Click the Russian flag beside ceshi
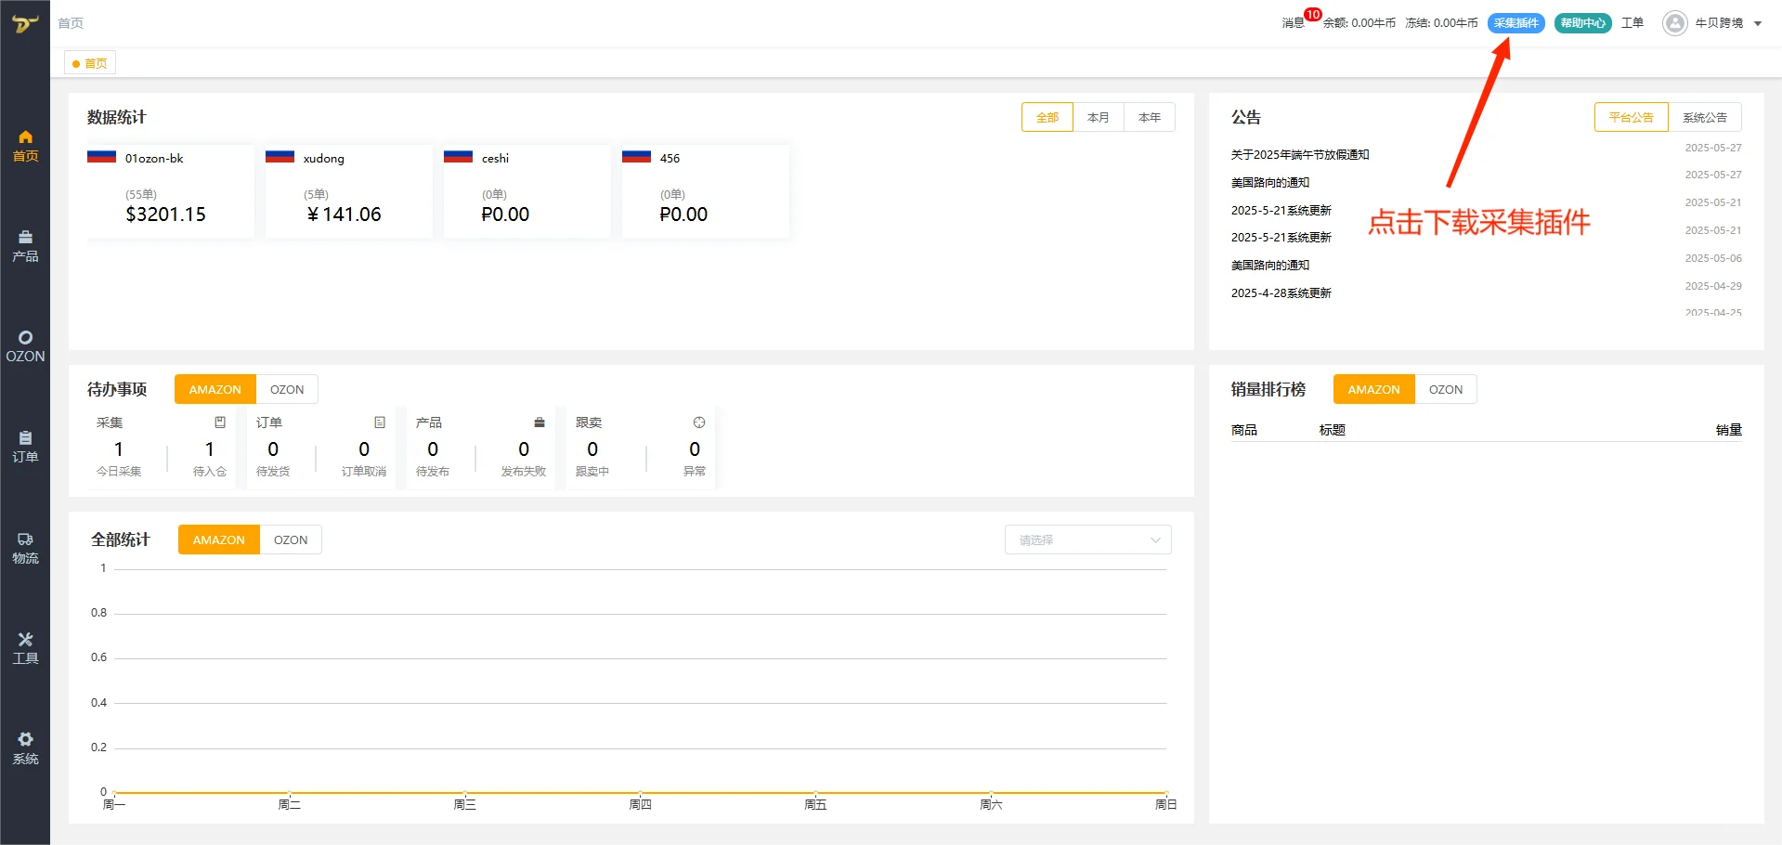Screen dimensions: 1782x845 (x=458, y=156)
